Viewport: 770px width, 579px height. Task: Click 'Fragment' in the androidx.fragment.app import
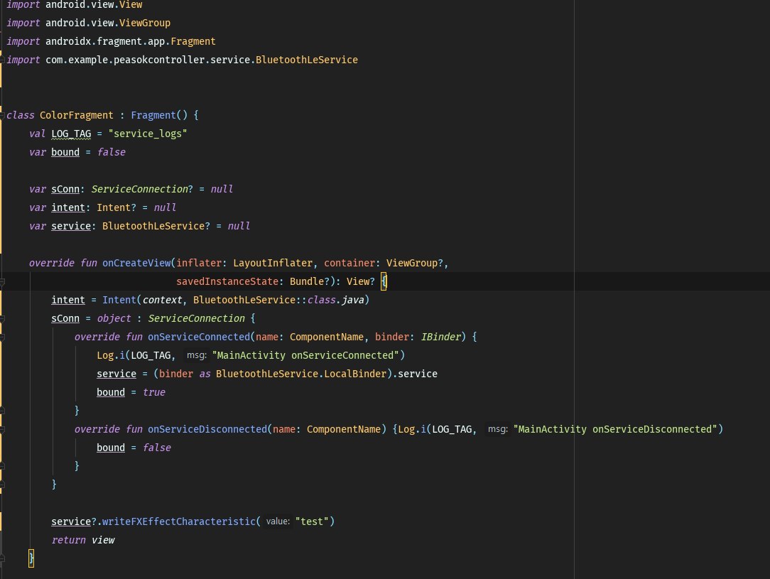pyautogui.click(x=193, y=42)
